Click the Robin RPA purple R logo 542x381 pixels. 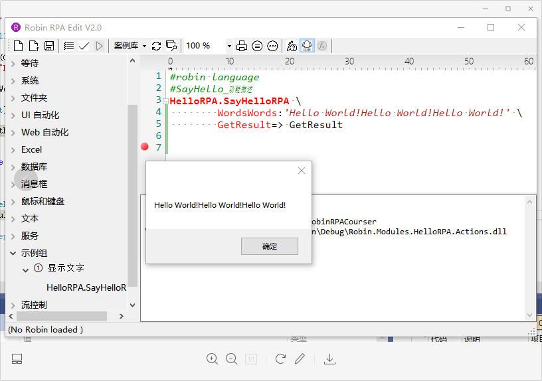[16, 27]
